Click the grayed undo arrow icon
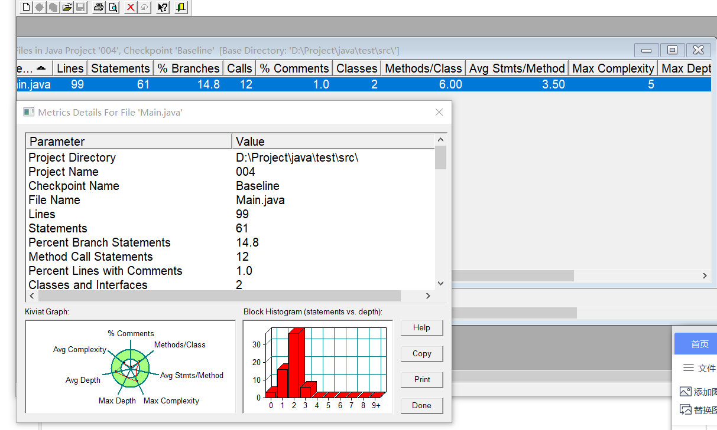The width and height of the screenshot is (717, 430). click(144, 7)
